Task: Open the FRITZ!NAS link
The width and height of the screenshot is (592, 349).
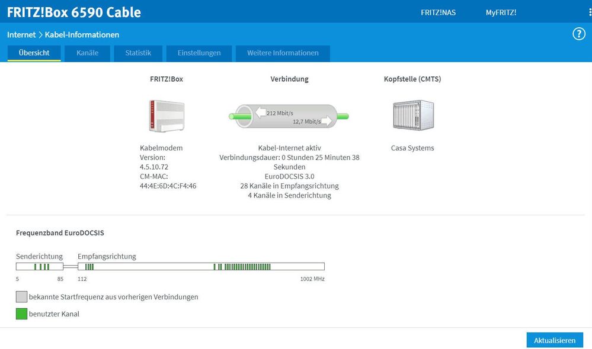Action: [x=438, y=12]
